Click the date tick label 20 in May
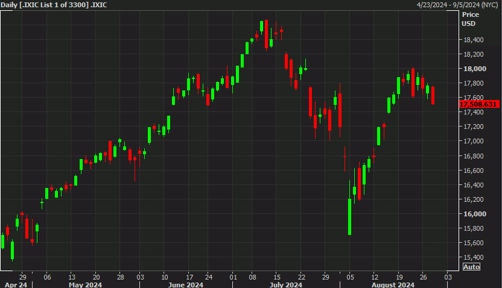Screen dimensions: 502x288 coord(96,277)
